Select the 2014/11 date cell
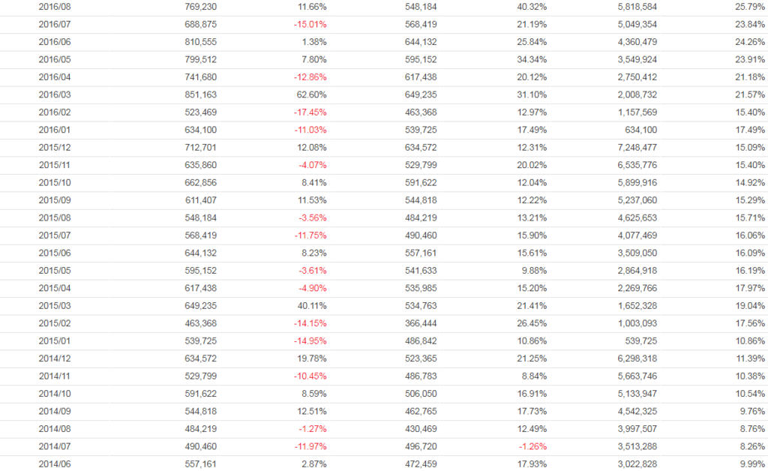The image size is (768, 471). [x=55, y=376]
